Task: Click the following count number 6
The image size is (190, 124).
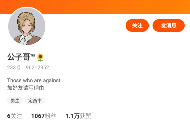Action: [x=9, y=116]
